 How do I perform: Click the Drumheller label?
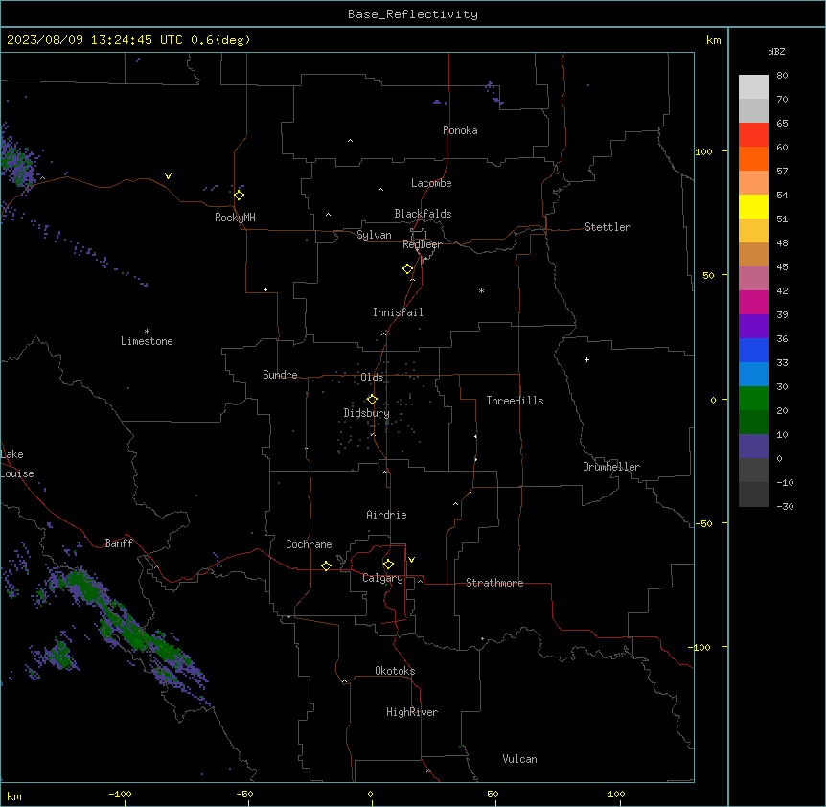coord(611,467)
